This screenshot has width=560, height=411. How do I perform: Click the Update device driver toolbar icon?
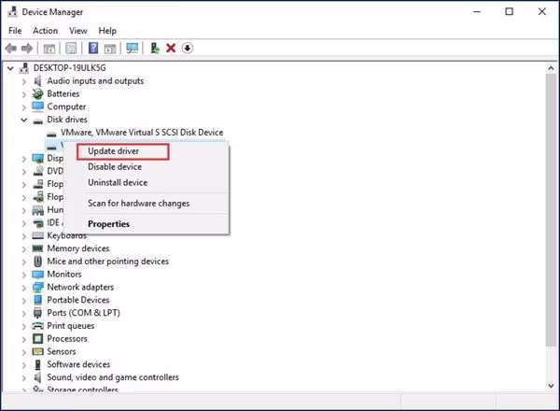155,48
